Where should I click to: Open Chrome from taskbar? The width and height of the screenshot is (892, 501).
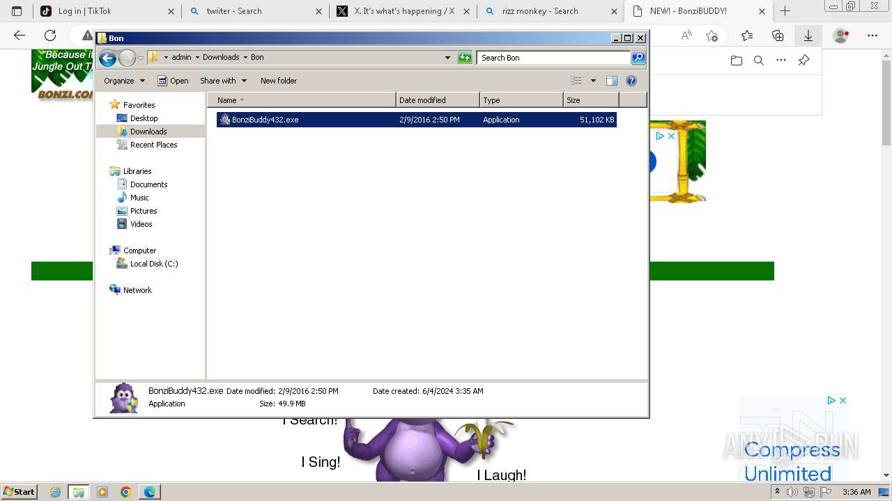[x=125, y=492]
